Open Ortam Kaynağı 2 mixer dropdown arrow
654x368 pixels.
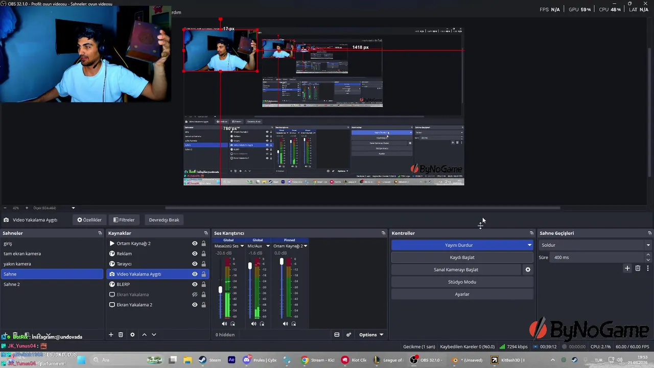pos(306,246)
